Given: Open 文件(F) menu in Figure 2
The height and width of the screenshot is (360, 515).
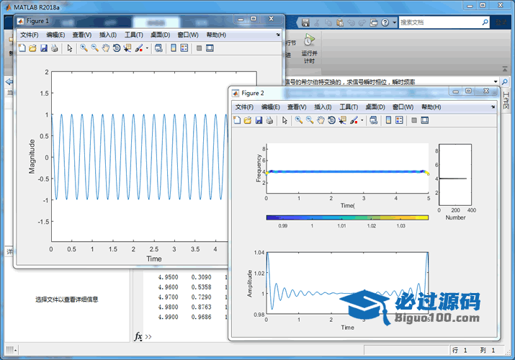Looking at the screenshot, I should (244, 107).
